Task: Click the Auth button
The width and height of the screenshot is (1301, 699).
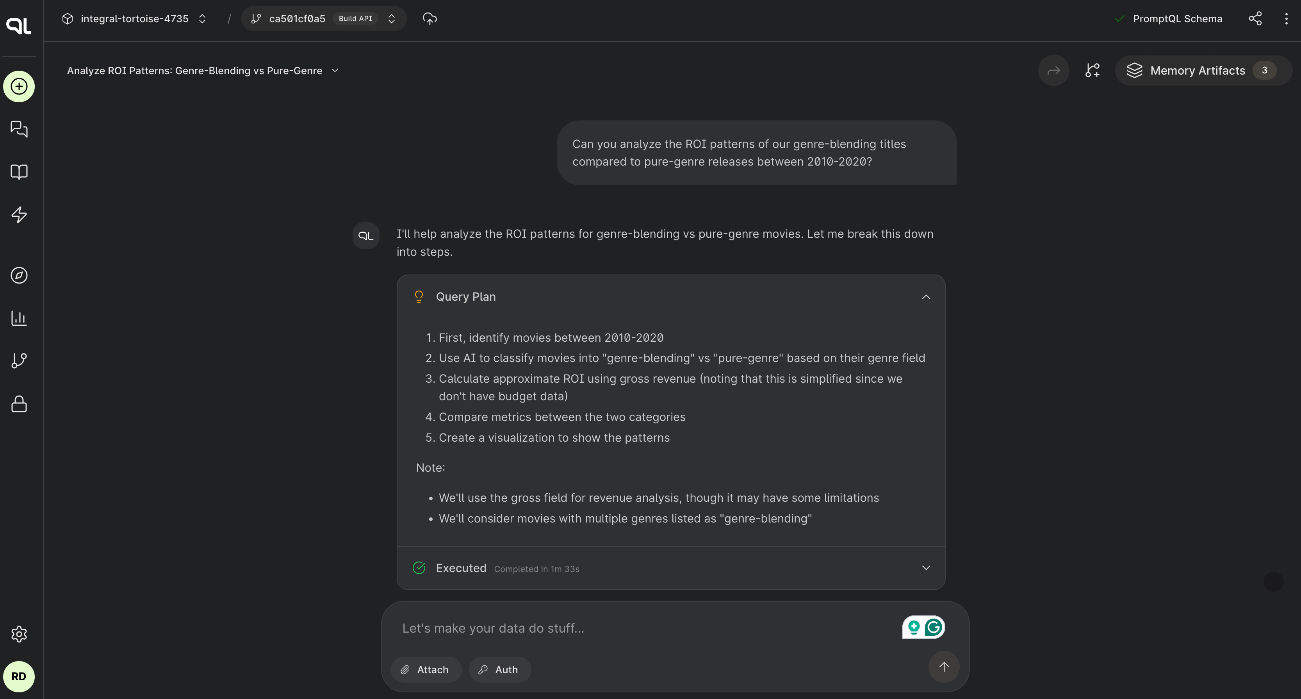Action: pyautogui.click(x=499, y=669)
